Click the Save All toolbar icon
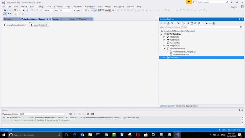 coord(27,10)
